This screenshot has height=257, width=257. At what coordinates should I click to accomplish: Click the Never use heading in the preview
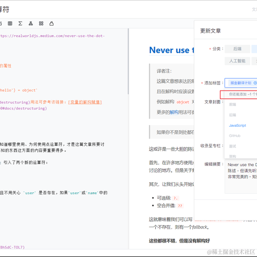click(172, 50)
